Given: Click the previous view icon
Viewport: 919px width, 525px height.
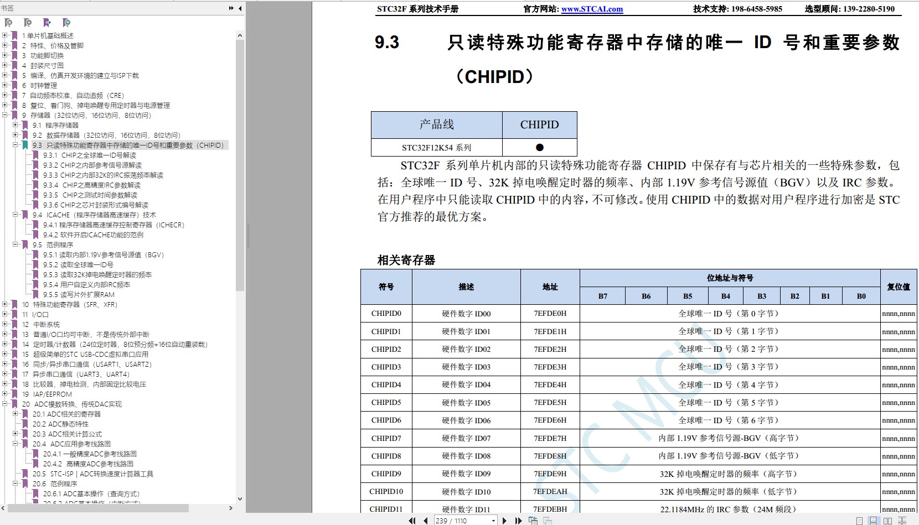Looking at the screenshot, I should click(533, 521).
